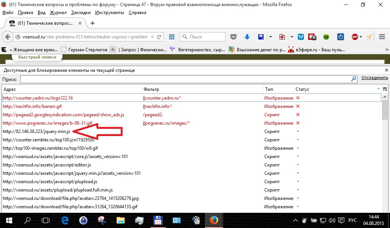The height and width of the screenshot is (228, 390).
Task: Click the blue power button toolbar icon
Action: (x=341, y=37)
